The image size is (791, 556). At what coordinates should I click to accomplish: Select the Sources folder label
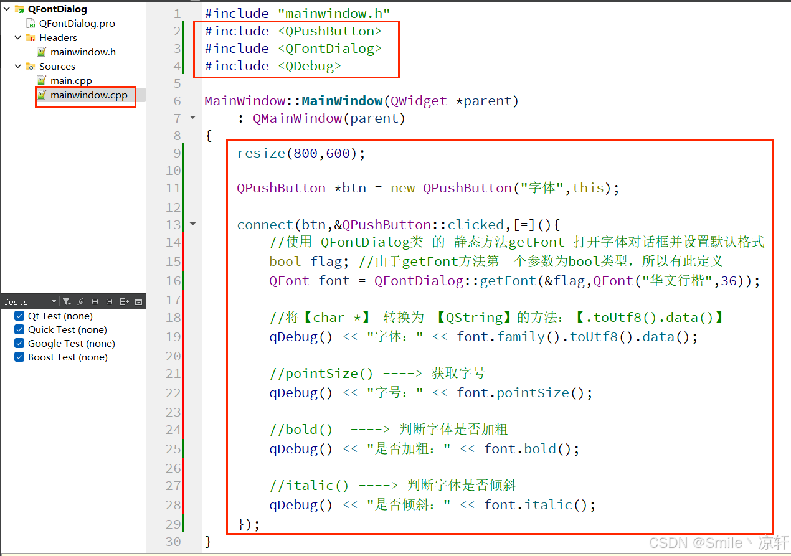coord(57,67)
